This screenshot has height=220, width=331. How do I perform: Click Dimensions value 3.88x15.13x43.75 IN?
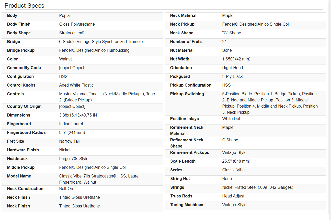[x=78, y=115]
